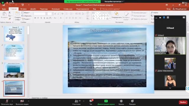Viewport: 189px width, 106px height.
Task: Toggle Italic К formatting
Action: 38,18
